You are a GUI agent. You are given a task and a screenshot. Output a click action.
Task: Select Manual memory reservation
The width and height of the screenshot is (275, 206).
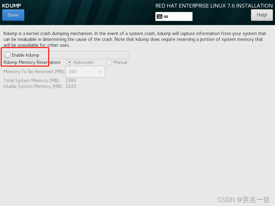pos(109,62)
